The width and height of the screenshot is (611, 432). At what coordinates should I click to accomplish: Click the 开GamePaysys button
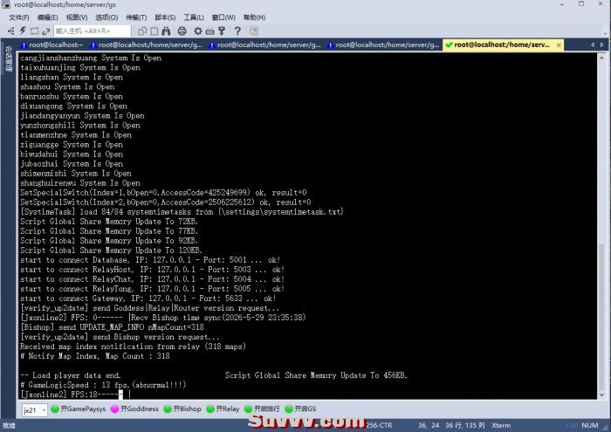(79, 408)
